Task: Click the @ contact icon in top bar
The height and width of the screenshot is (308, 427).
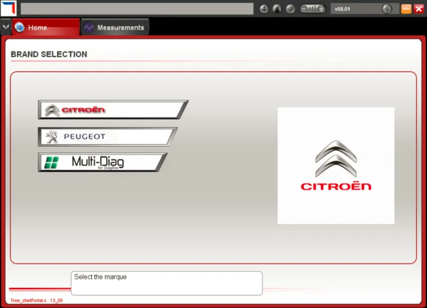Action: click(290, 9)
